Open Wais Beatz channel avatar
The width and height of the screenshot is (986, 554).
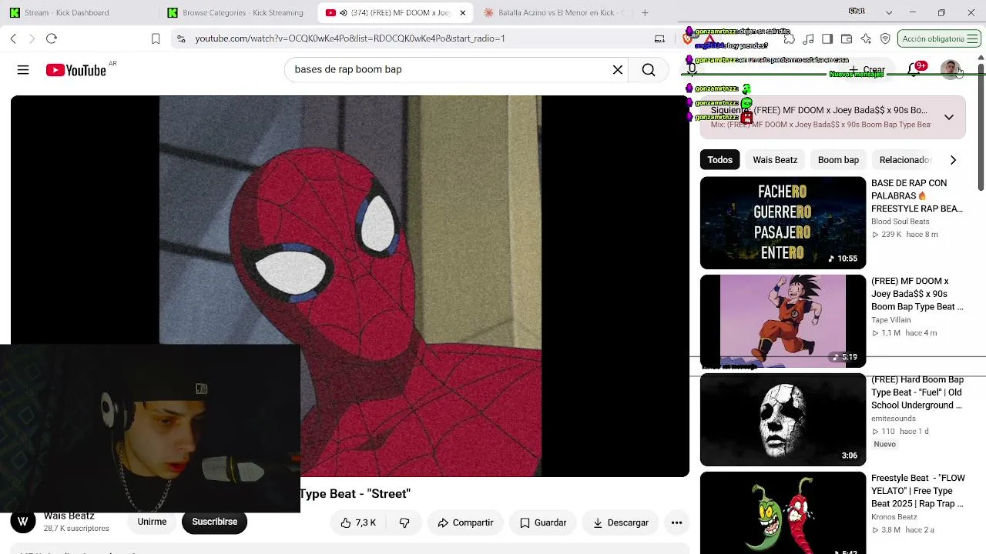[x=23, y=522]
